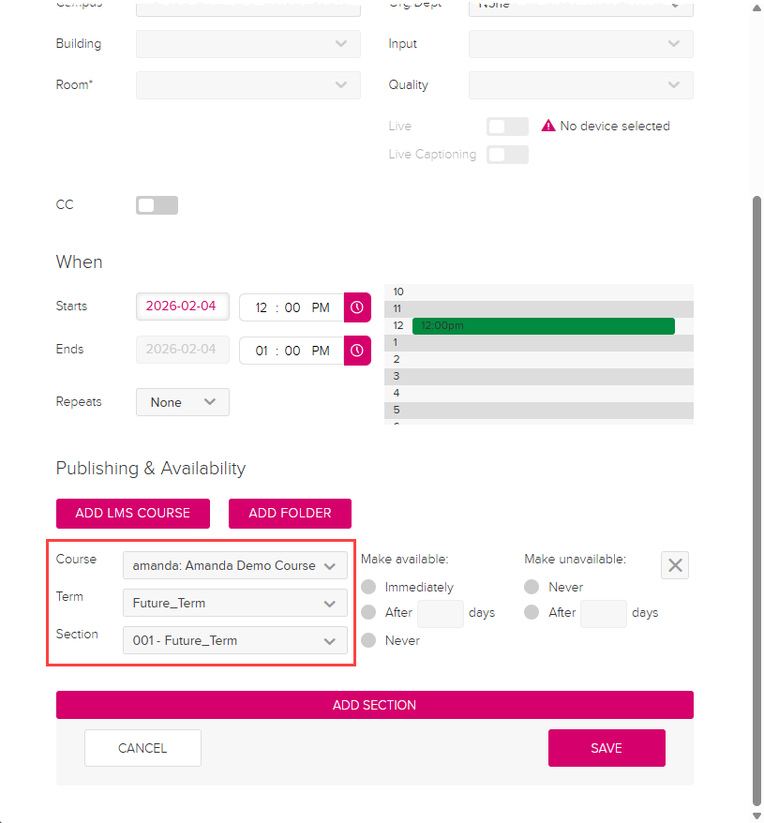The height and width of the screenshot is (823, 764).
Task: Expand the Quality dropdown
Action: click(x=580, y=84)
